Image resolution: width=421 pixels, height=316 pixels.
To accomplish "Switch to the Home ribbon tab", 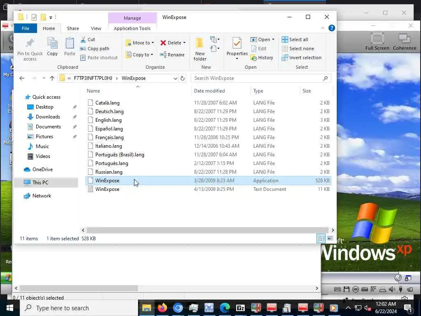I will click(49, 28).
